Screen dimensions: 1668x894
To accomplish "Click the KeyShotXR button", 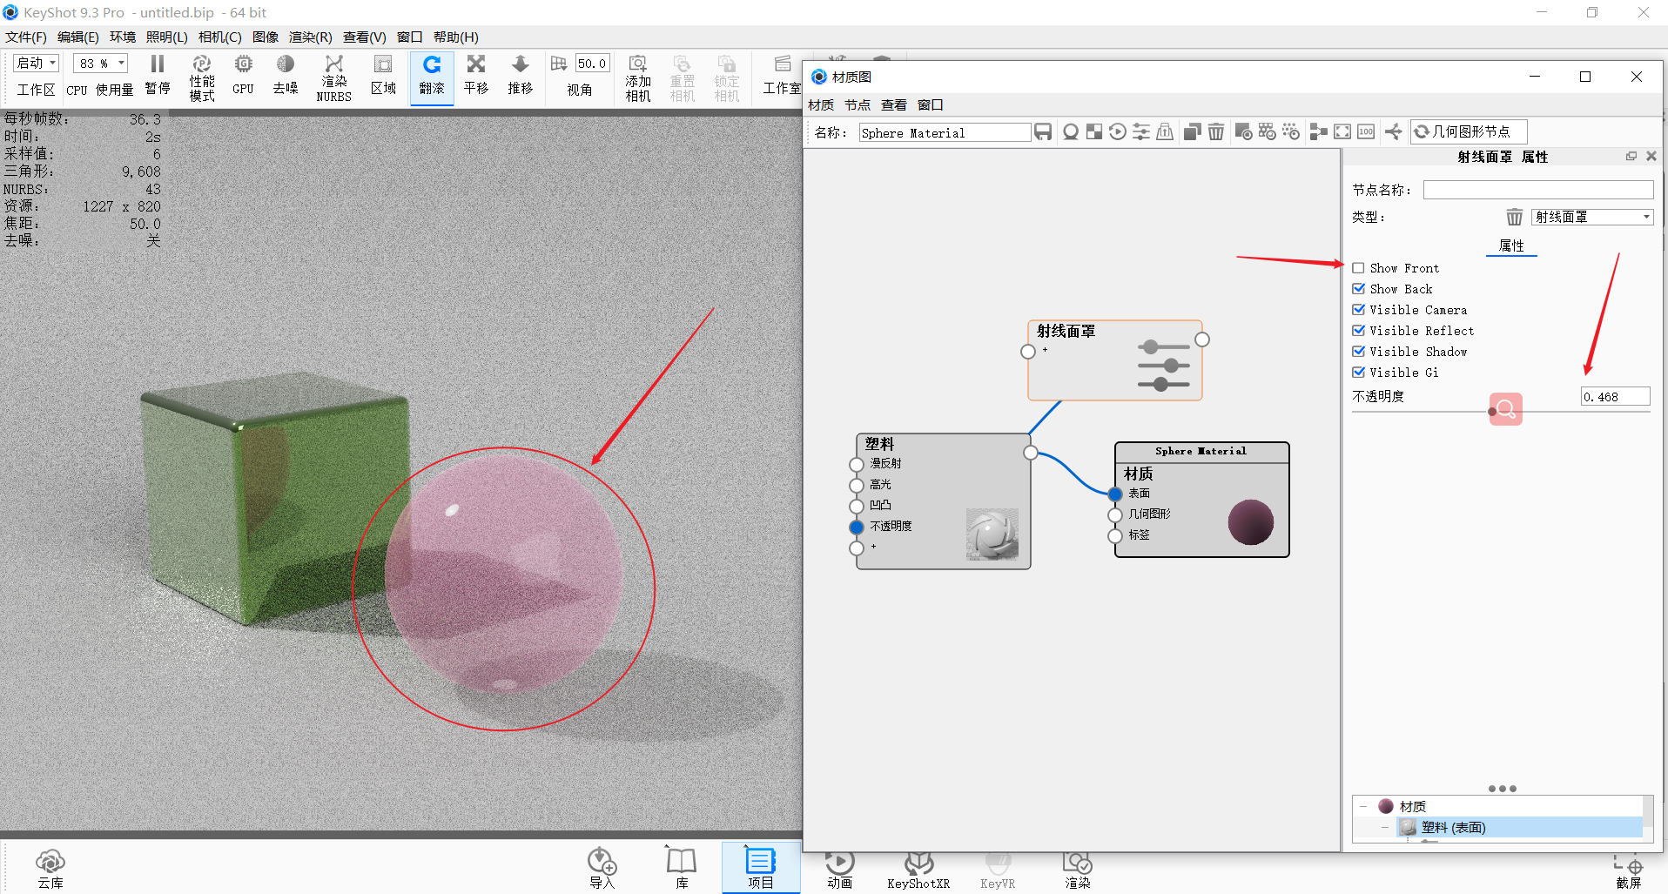I will point(918,870).
